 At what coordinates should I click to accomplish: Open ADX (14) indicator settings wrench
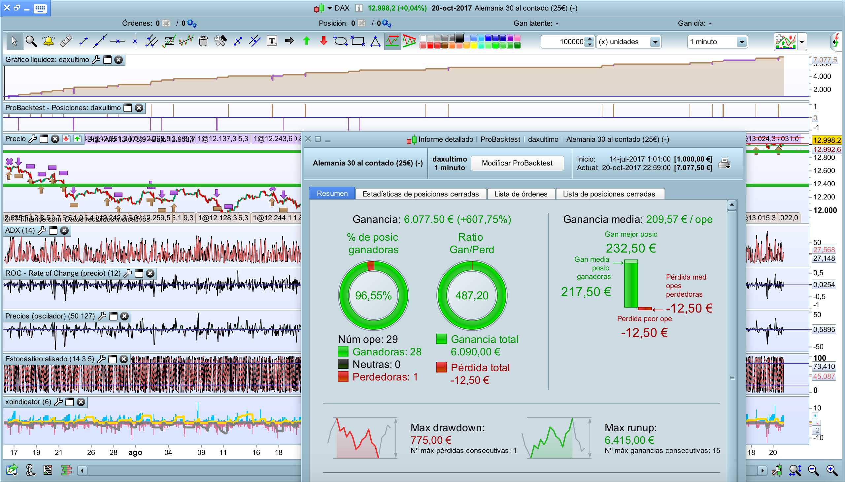[42, 230]
